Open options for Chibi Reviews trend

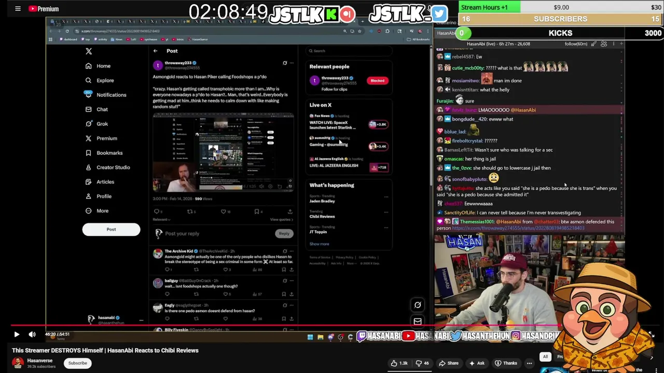point(386,212)
